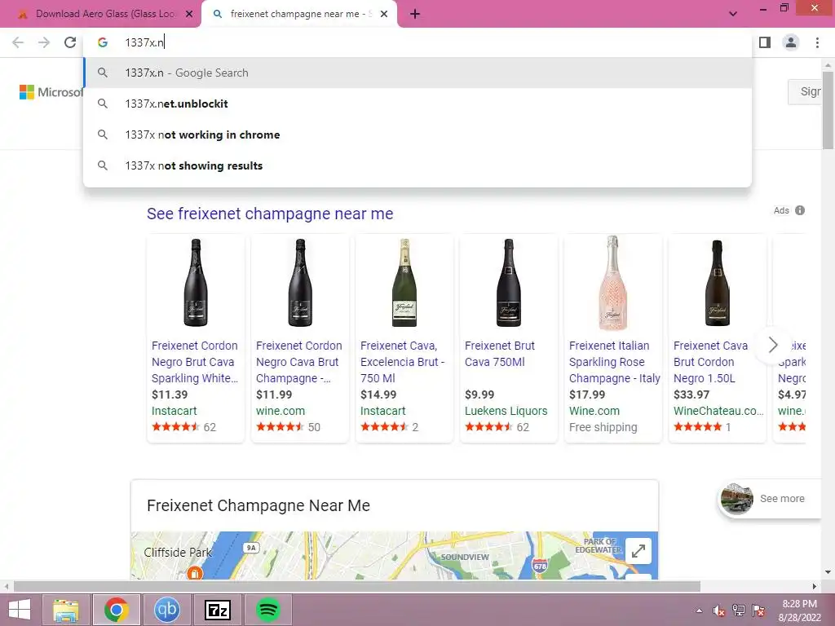Screen dimensions: 835x626
Task: Click the Microsoft logo on the page
Action: [x=51, y=92]
